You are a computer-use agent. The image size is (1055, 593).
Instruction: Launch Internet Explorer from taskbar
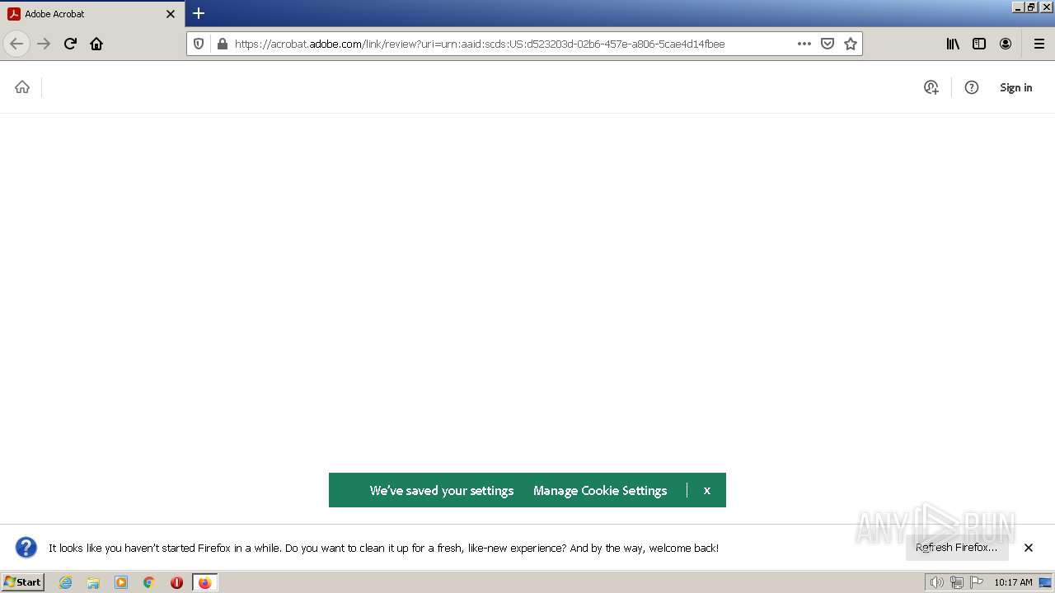point(65,582)
